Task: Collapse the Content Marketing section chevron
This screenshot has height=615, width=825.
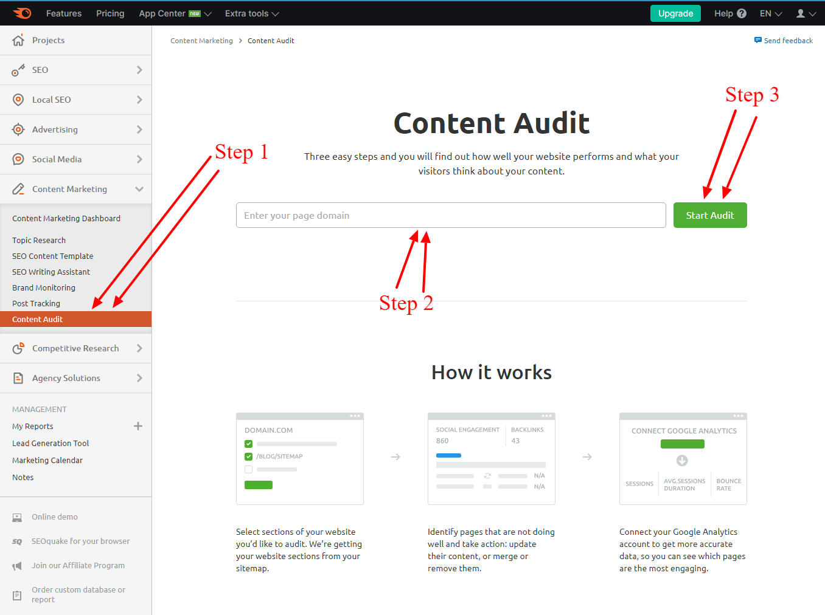Action: point(139,189)
